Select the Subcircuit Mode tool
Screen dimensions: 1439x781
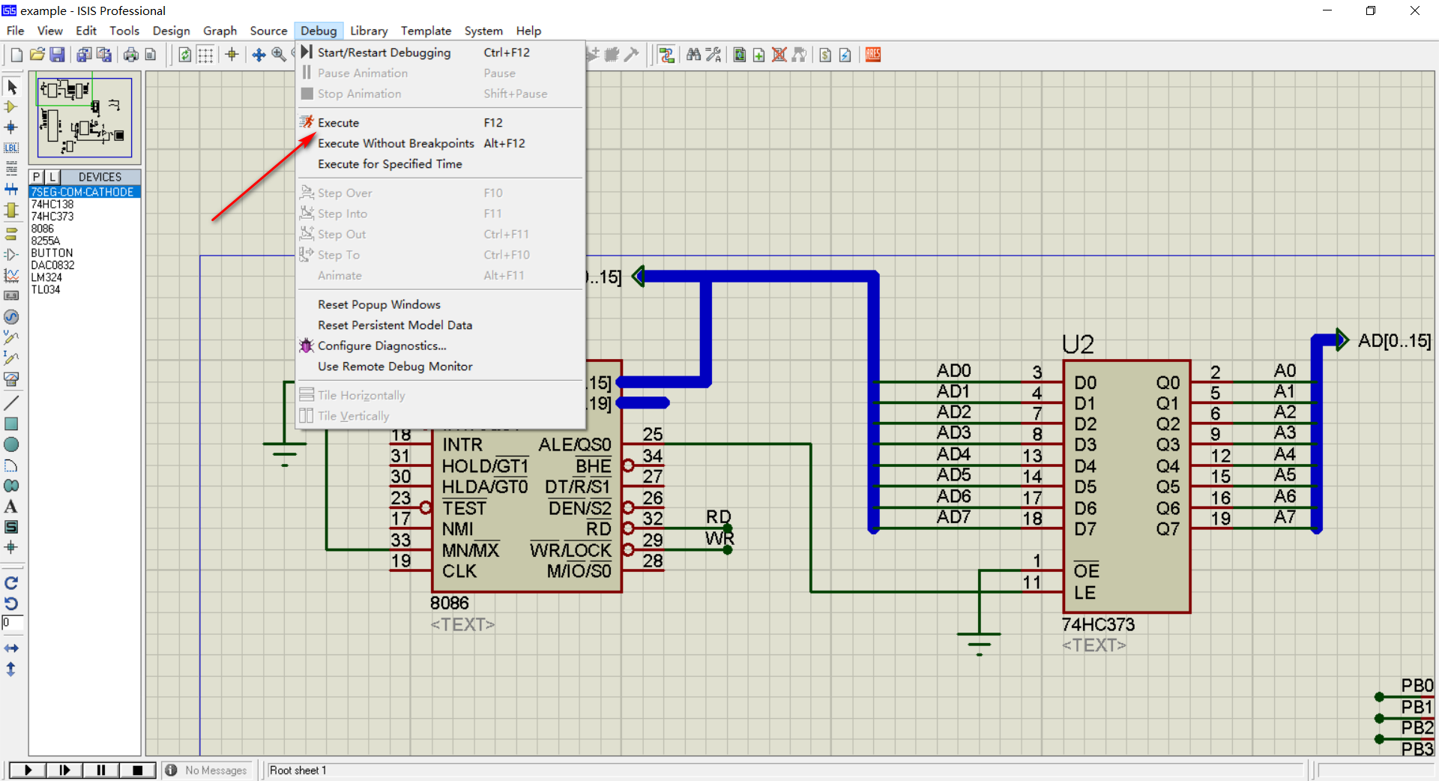pyautogui.click(x=11, y=211)
